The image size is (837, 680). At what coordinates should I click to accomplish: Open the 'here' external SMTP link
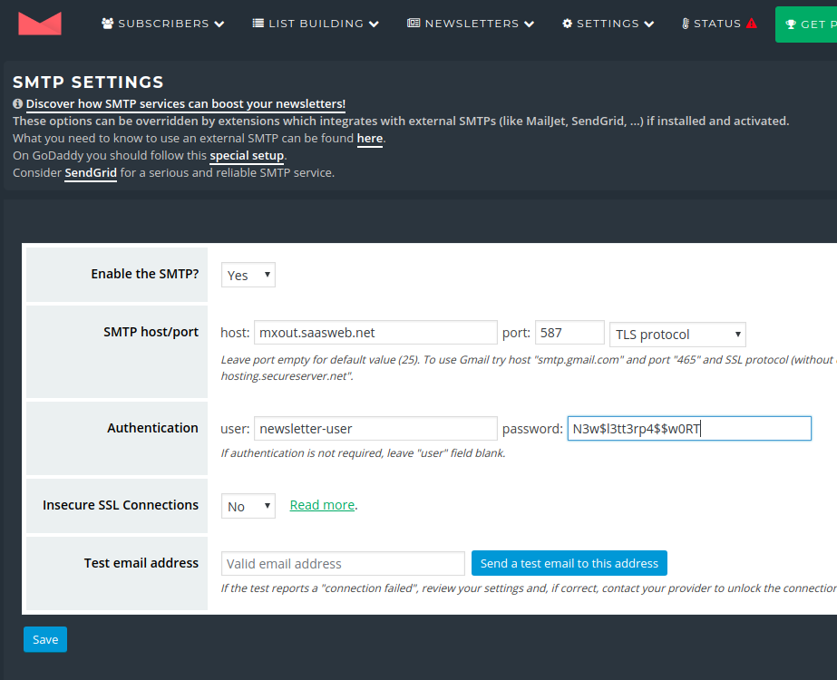[x=370, y=138]
